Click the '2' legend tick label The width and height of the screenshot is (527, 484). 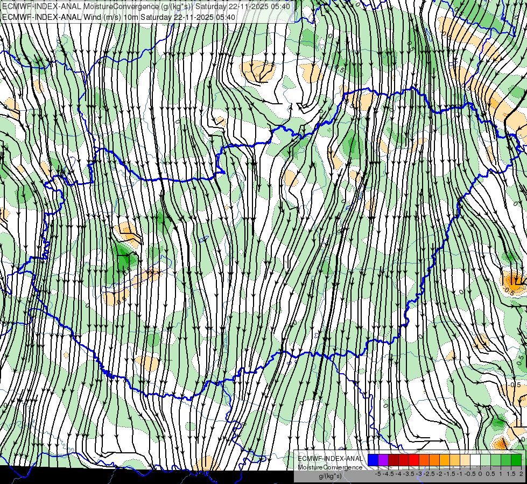coord(521,474)
